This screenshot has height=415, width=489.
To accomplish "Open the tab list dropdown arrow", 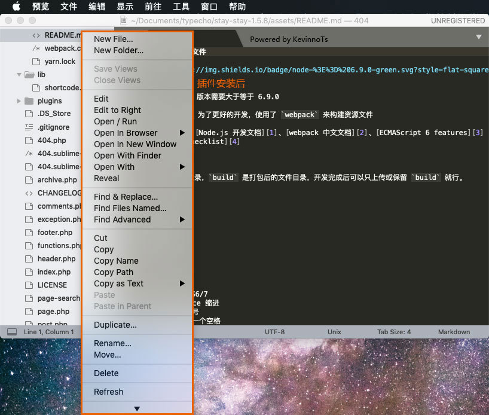I will tap(479, 37).
